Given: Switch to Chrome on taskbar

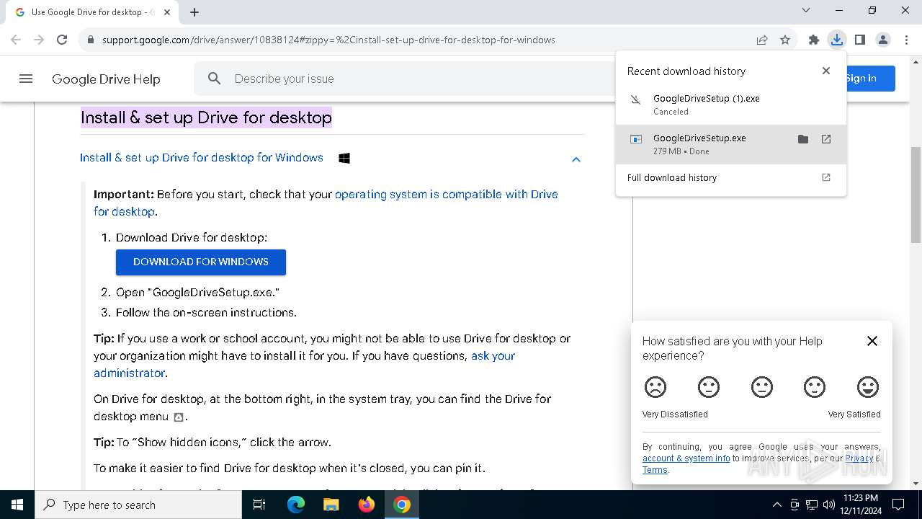Looking at the screenshot, I should [x=402, y=505].
